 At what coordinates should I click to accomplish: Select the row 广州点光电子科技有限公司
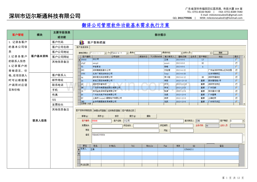point(159,94)
